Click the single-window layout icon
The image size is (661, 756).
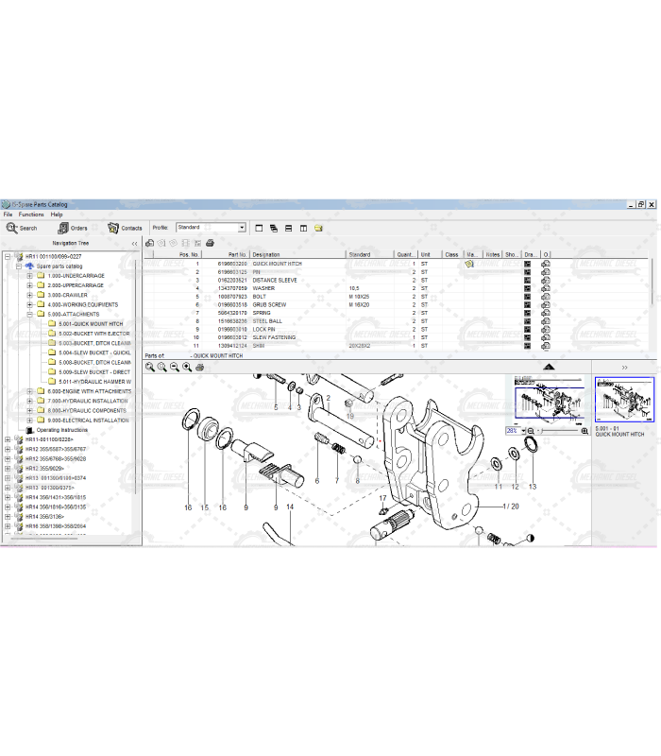(259, 228)
